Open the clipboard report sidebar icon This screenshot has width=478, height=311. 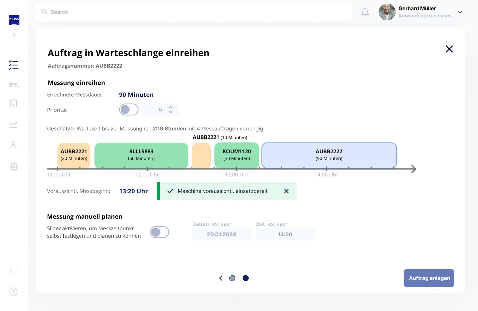[13, 103]
